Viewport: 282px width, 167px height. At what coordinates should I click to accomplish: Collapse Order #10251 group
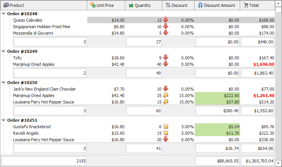coord(4,120)
